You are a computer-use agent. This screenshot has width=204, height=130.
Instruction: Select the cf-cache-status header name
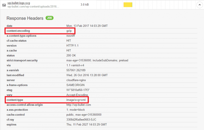click(x=16, y=41)
